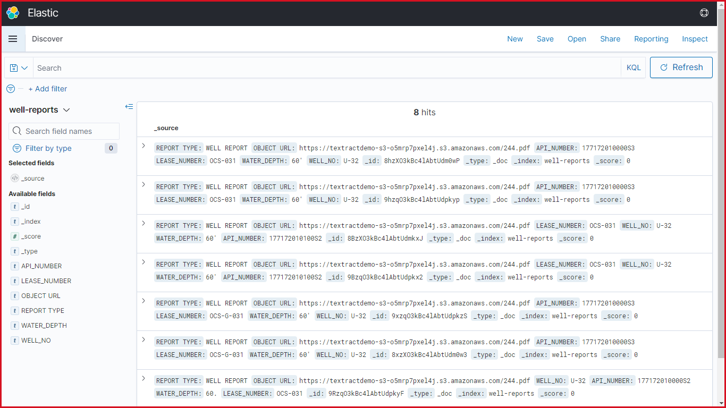Click the search magnifier in field names box
Viewport: 726px width, 408px height.
pyautogui.click(x=18, y=131)
